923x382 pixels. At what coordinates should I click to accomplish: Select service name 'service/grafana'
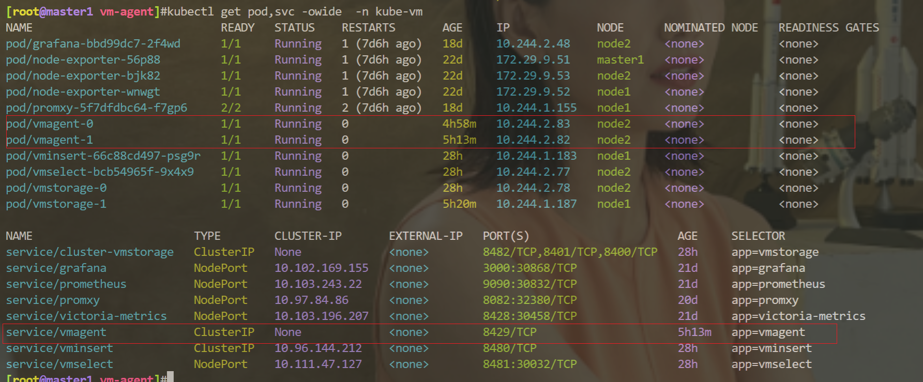coord(56,268)
